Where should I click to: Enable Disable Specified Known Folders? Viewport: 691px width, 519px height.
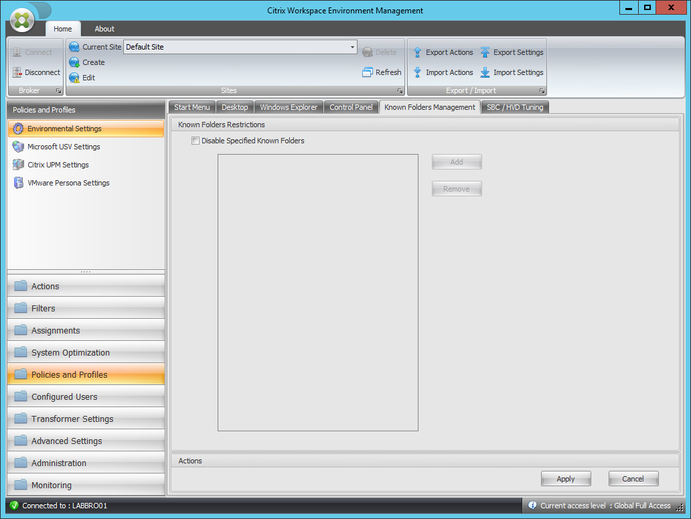click(196, 141)
